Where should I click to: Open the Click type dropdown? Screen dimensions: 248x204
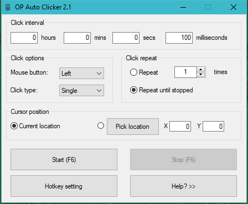tap(81, 90)
